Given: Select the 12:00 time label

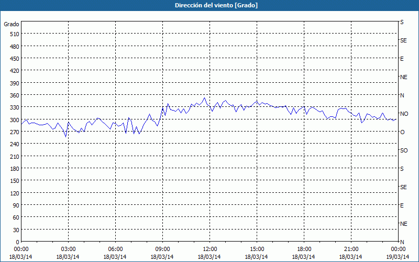Looking at the screenshot, I should (x=210, y=249).
